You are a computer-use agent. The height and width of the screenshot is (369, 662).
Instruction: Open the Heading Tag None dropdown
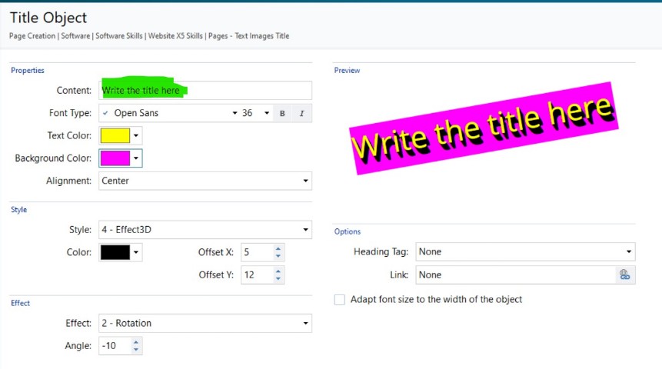point(525,251)
